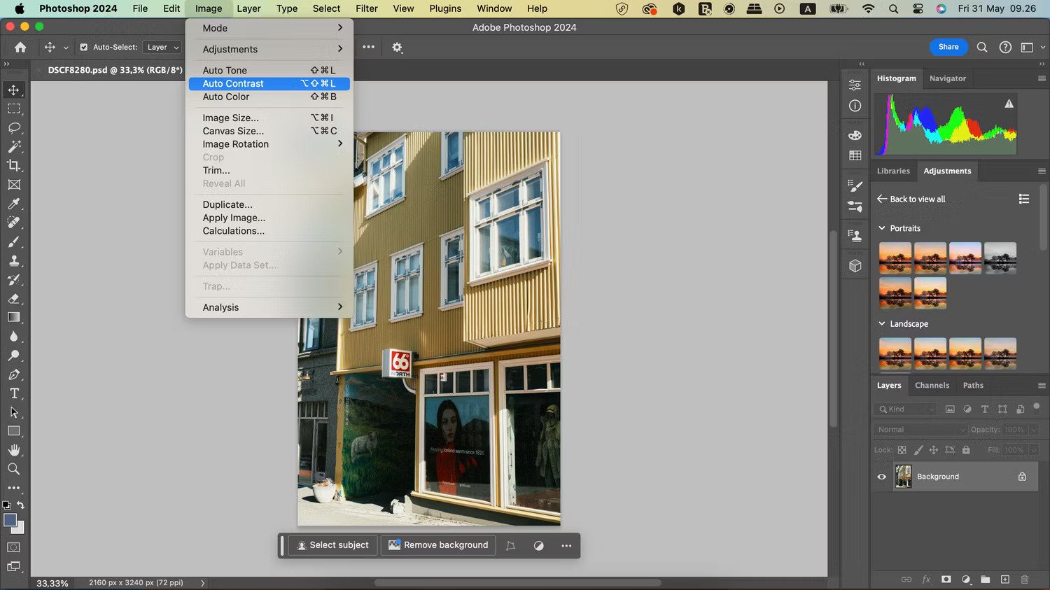Enable Auto-Select in options bar
This screenshot has height=590, width=1050.
point(84,47)
